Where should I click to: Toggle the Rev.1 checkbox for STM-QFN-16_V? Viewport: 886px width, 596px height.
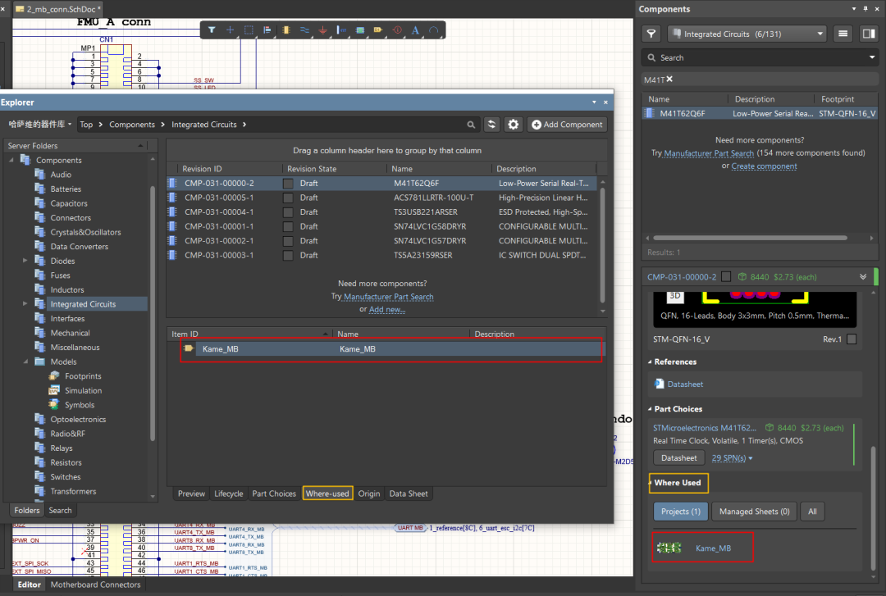tap(852, 339)
